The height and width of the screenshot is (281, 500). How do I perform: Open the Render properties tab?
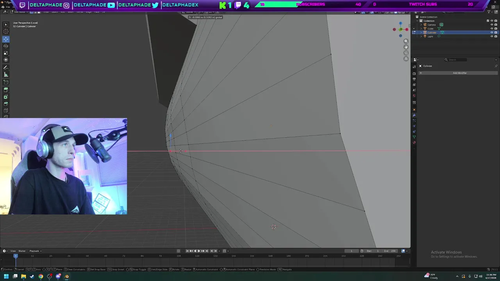click(x=414, y=73)
